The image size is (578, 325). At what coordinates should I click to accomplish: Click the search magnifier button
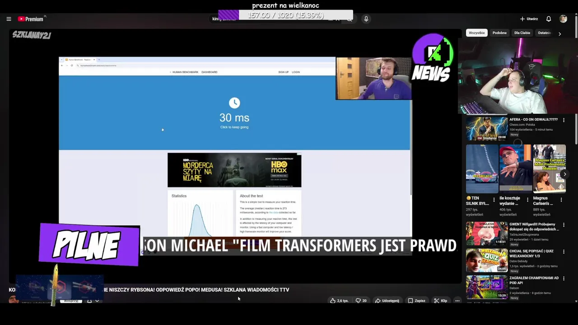click(349, 19)
